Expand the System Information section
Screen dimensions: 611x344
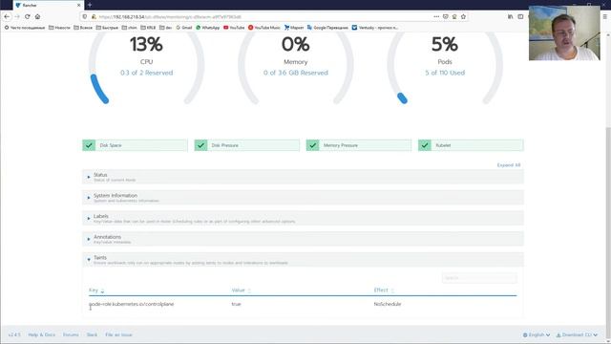click(303, 198)
